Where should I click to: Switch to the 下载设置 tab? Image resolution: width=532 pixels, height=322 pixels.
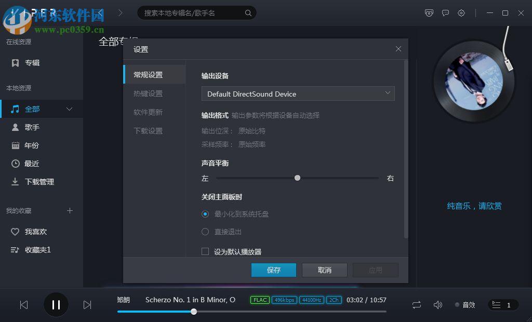tap(148, 130)
